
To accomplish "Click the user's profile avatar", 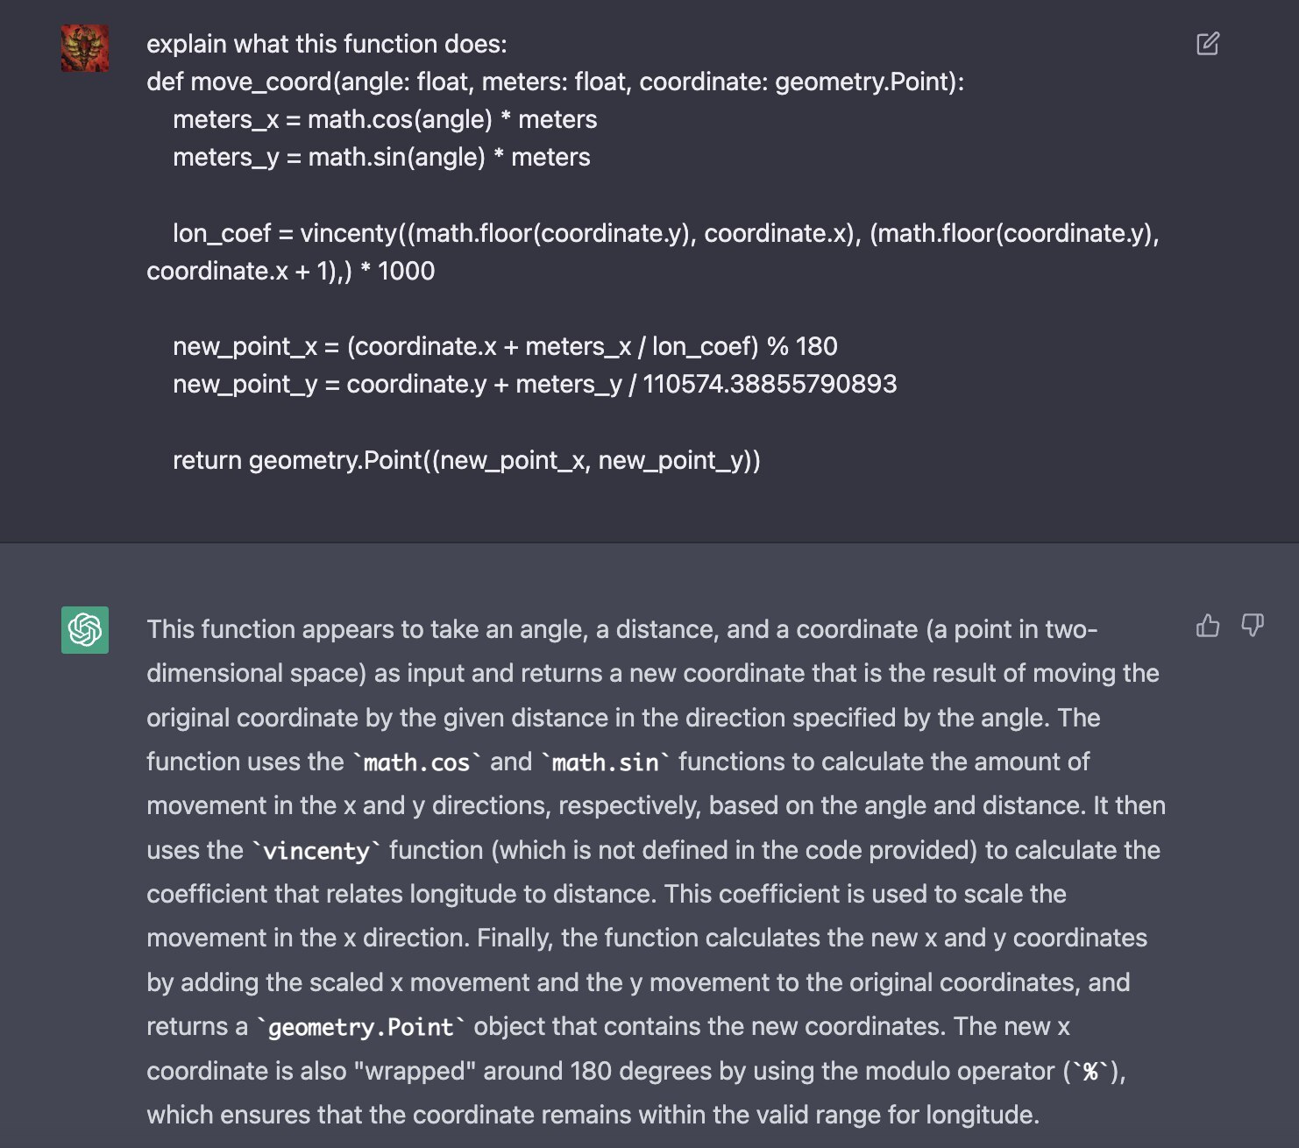I will pyautogui.click(x=85, y=47).
